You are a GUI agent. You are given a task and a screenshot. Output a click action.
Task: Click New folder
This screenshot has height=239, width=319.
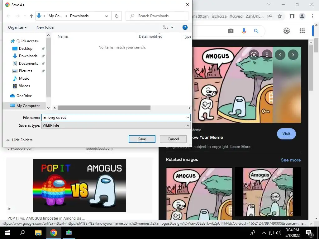pos(45,27)
